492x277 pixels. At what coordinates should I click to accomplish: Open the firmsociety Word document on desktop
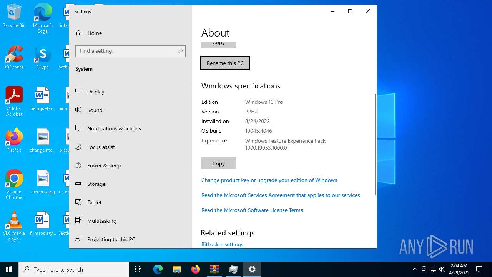[x=43, y=224]
